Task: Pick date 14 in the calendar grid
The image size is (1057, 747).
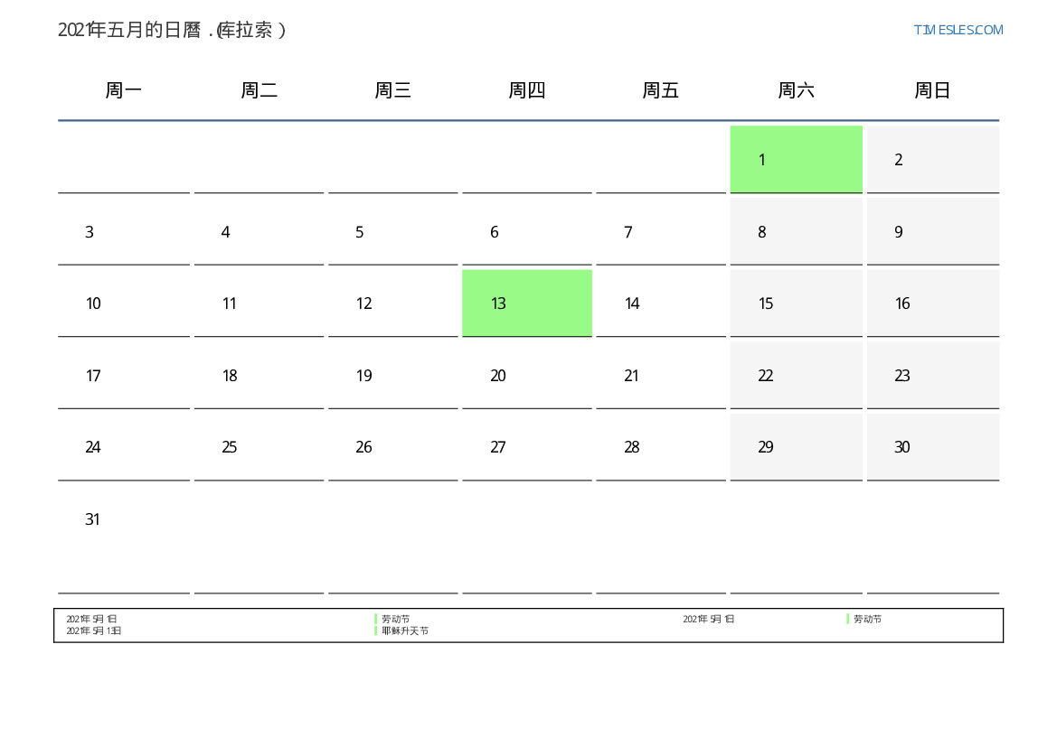Action: [x=661, y=303]
